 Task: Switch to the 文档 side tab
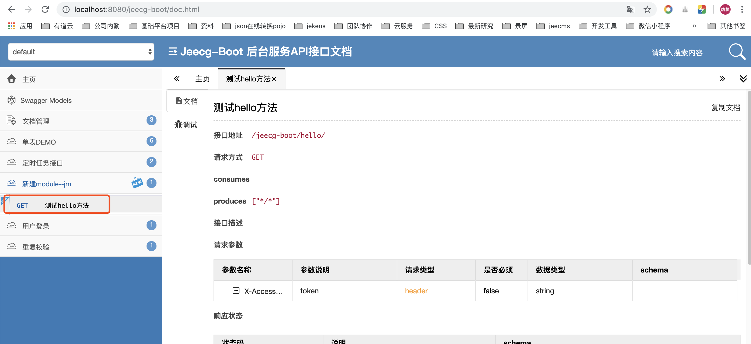187,101
